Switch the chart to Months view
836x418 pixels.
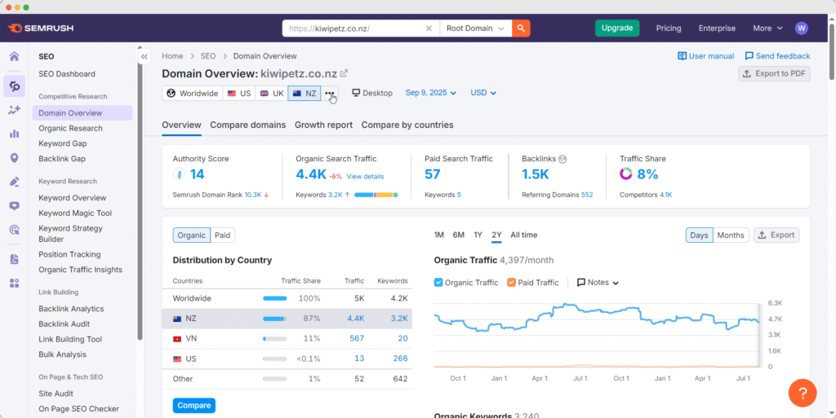point(730,235)
